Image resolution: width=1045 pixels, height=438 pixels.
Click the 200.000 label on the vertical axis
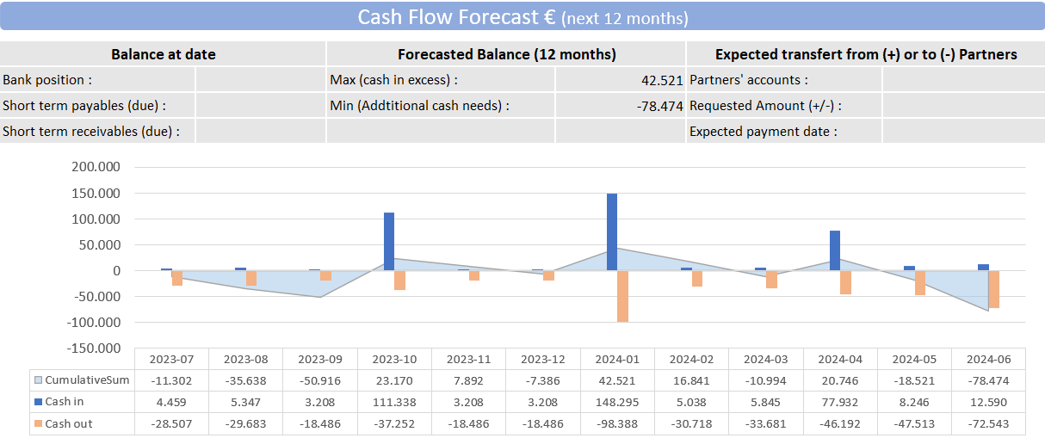[x=96, y=167]
